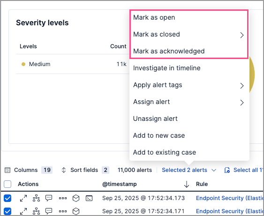Click the Sort fields arrows icon
Screen dimensions: 264x216
(64, 170)
